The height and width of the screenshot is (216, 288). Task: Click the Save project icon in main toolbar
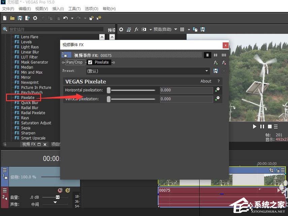coord(20,18)
